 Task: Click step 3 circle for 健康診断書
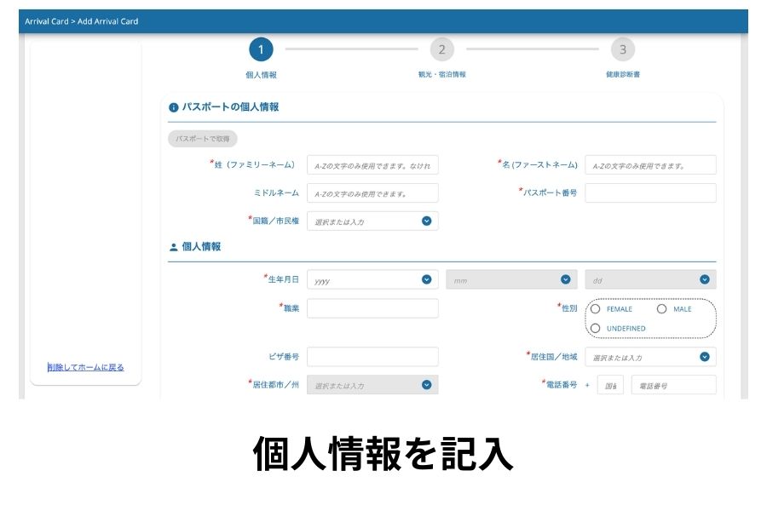click(622, 49)
